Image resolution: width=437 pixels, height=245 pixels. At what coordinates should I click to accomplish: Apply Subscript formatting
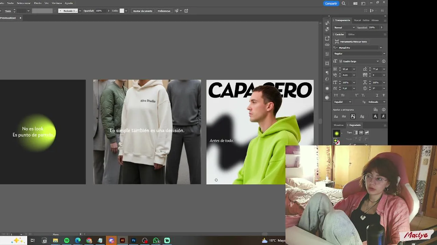pyautogui.click(x=363, y=95)
